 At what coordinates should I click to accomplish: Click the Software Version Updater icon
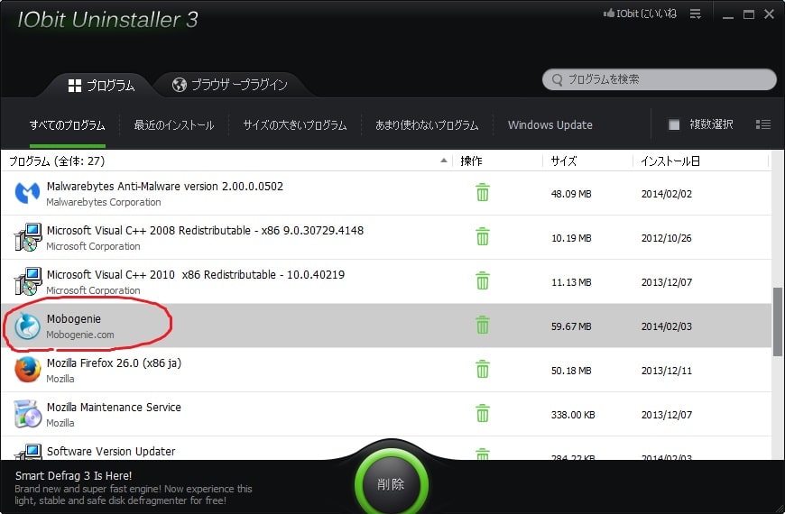28,452
